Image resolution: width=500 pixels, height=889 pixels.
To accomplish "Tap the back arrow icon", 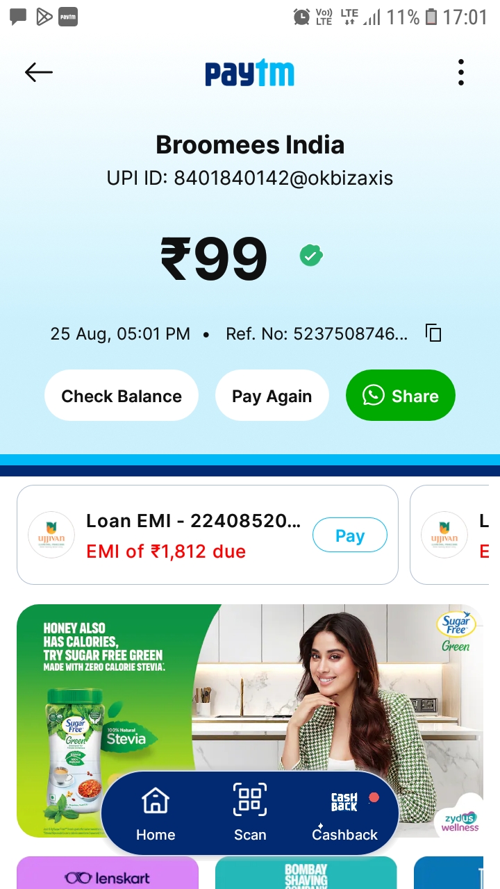I will (x=39, y=72).
